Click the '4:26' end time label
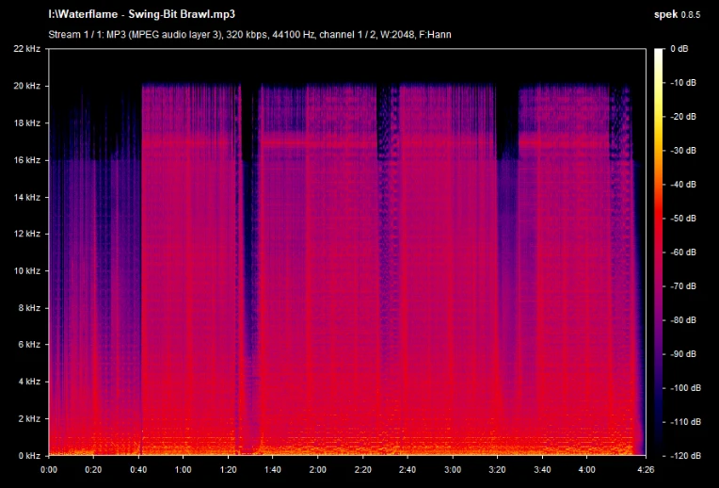The image size is (719, 488). [646, 470]
